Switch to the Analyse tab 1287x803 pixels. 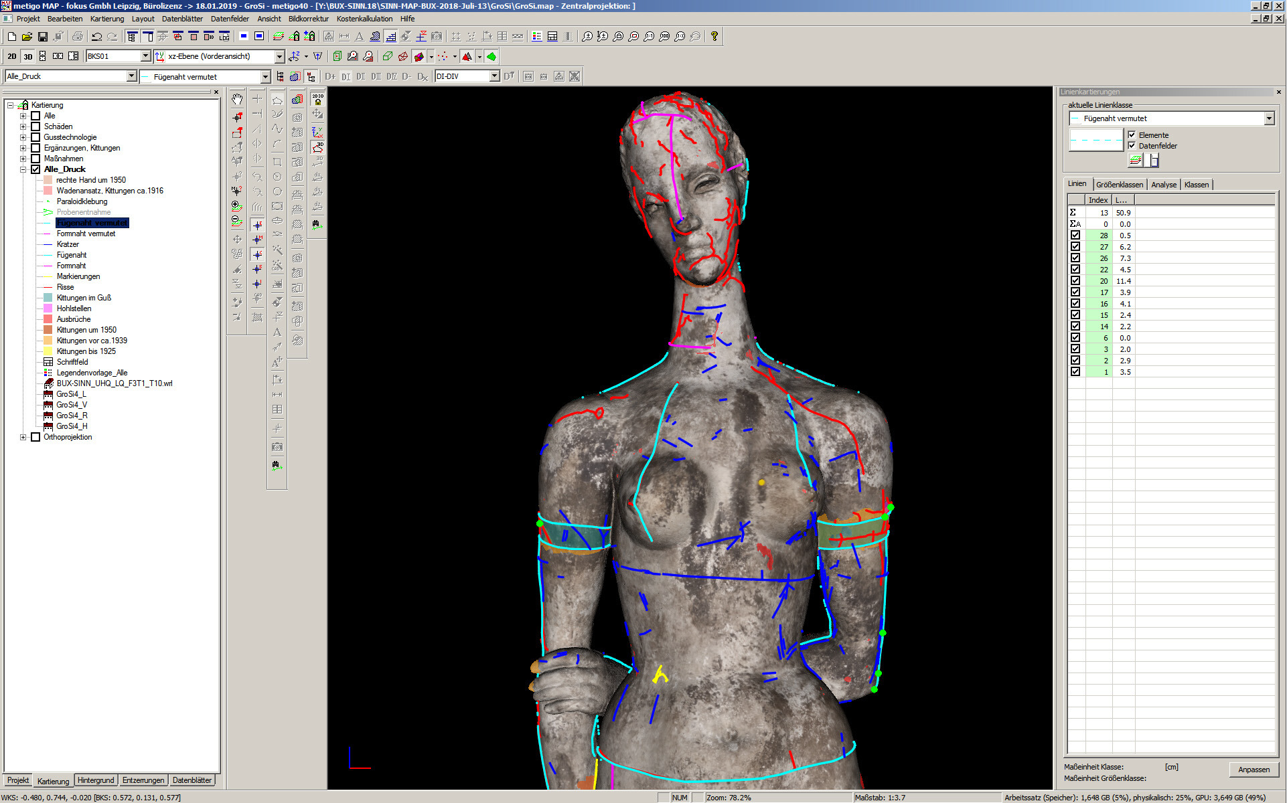pos(1164,185)
